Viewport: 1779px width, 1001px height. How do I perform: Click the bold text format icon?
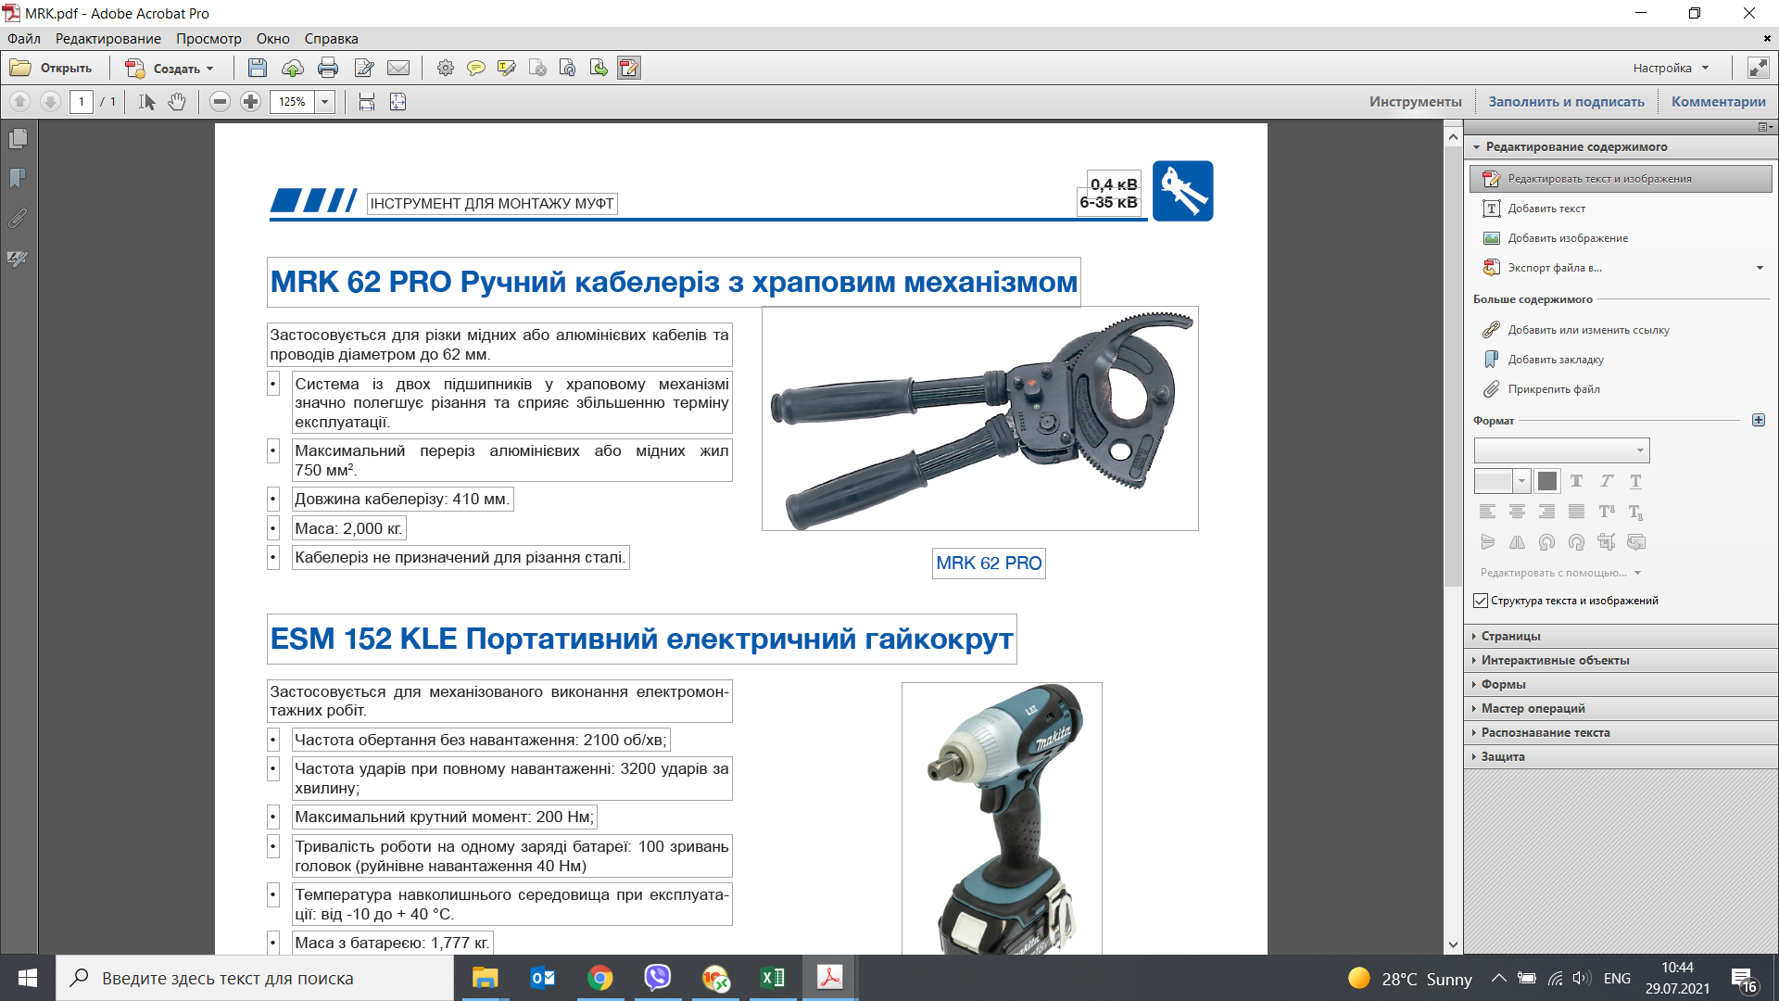point(1577,481)
